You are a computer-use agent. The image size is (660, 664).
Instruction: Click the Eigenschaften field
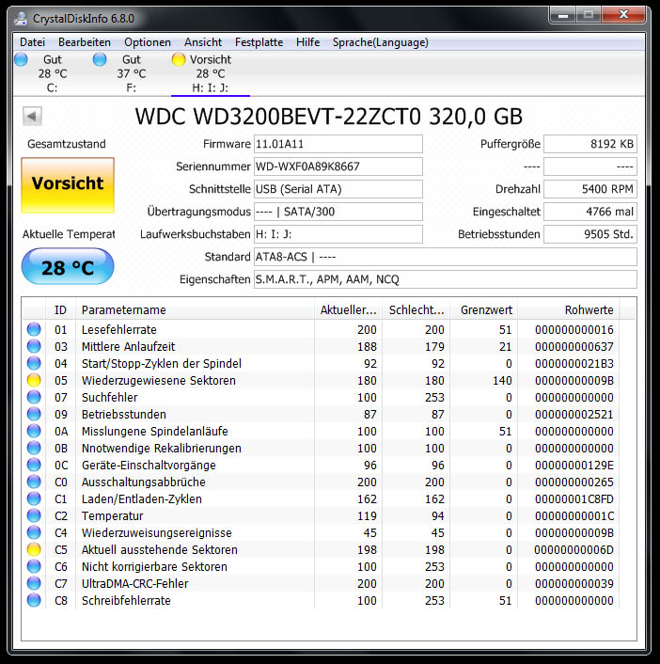pyautogui.click(x=446, y=279)
